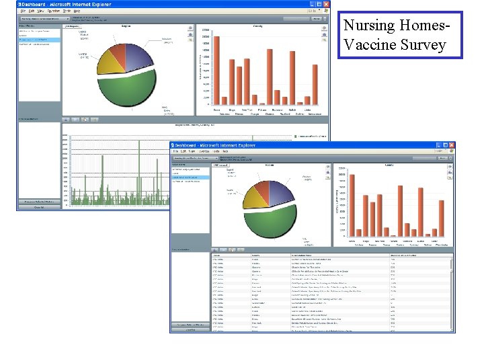Click third toolbar icon above front window table
Image resolution: width=484 pixels, height=363 pixels.
pos(232,249)
